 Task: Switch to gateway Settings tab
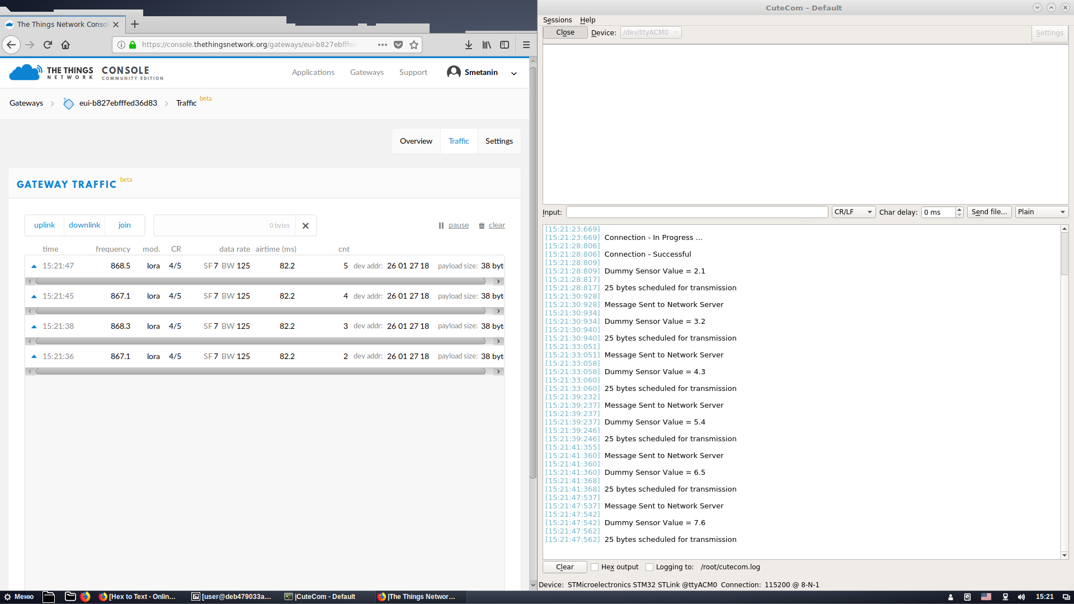[499, 141]
